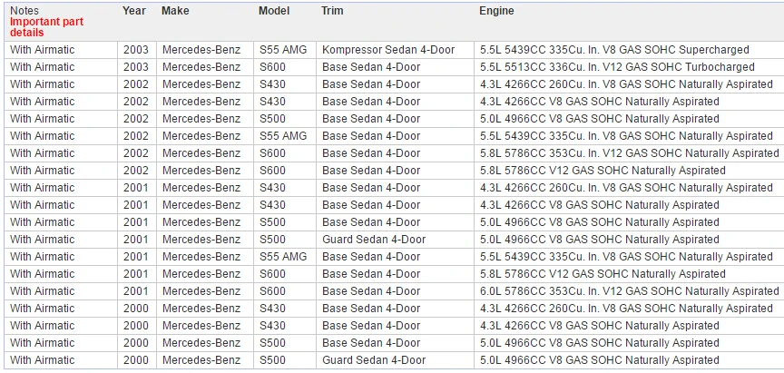Click 'S55 AMG' in the 2001 row
This screenshot has height=373, width=784.
tap(283, 257)
